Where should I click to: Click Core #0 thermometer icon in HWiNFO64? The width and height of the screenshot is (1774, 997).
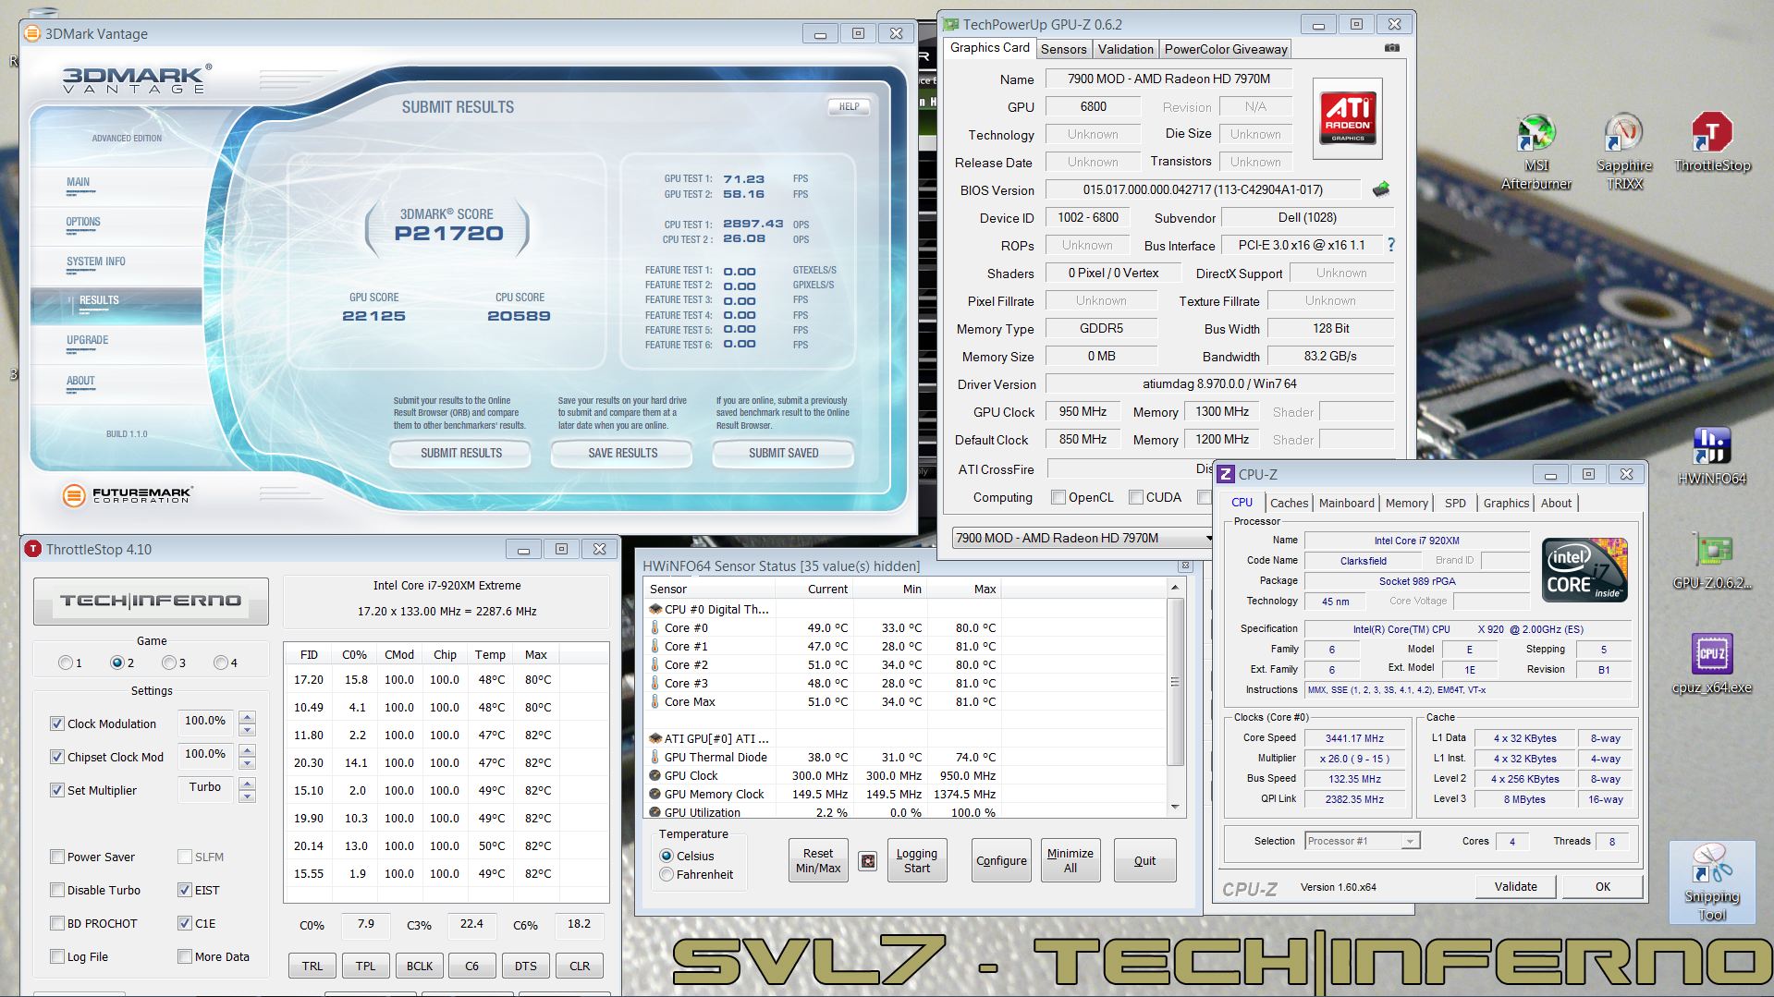click(655, 627)
